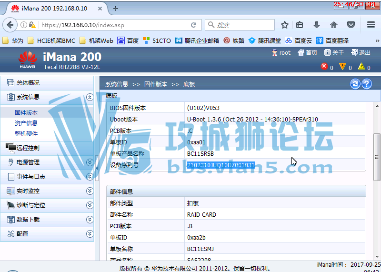Expand the 数据下载 section chevron
Viewport: 381px width, 272px height.
90,220
